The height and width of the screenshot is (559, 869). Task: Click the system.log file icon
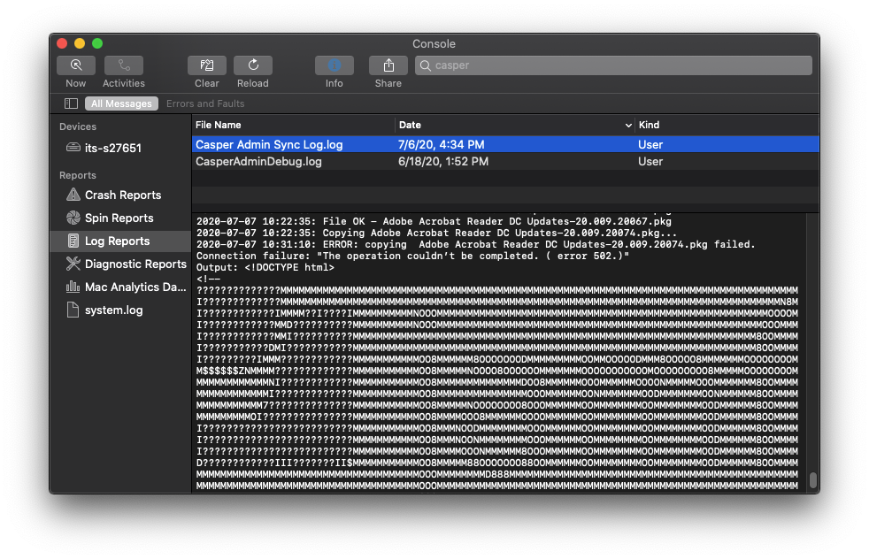coord(73,310)
